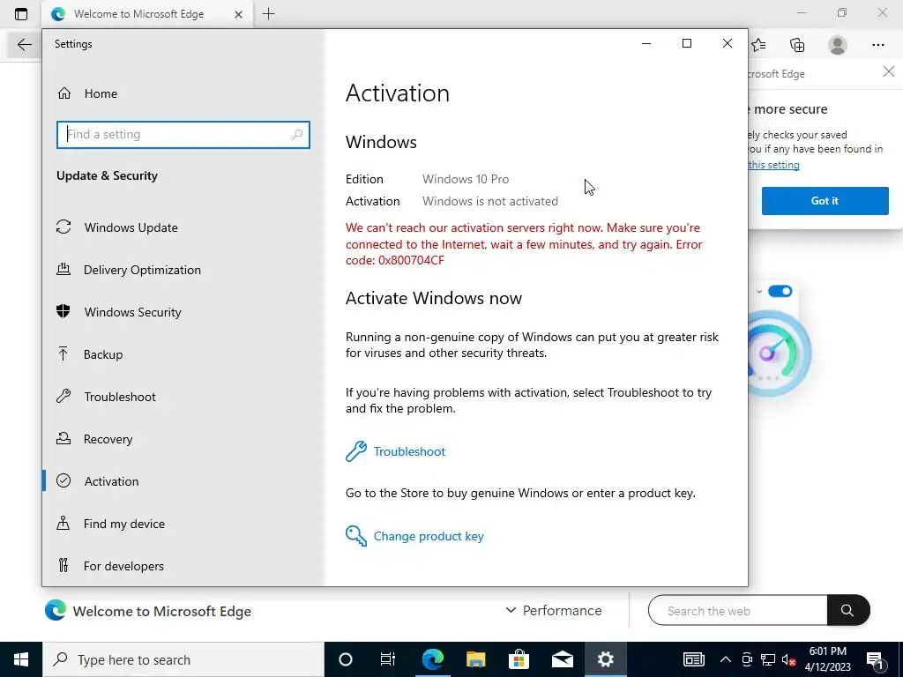The height and width of the screenshot is (677, 903).
Task: Click the Edge web search magnifier button
Action: [847, 610]
